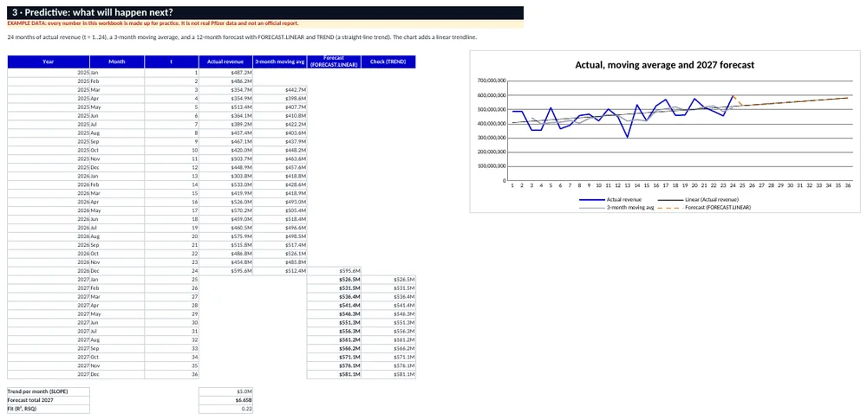Select the Forecast column cell $581.1M
Viewport: 867px width, 420px height.
[334, 374]
